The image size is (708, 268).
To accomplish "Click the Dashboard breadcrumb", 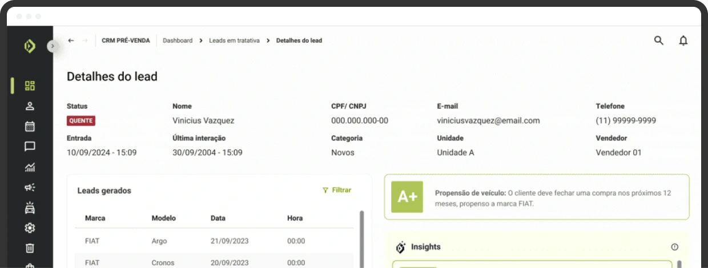I will tap(178, 40).
